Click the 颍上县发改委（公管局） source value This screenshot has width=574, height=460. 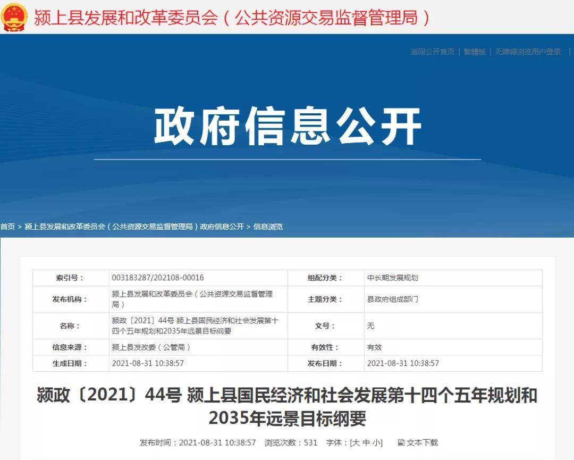coord(151,347)
